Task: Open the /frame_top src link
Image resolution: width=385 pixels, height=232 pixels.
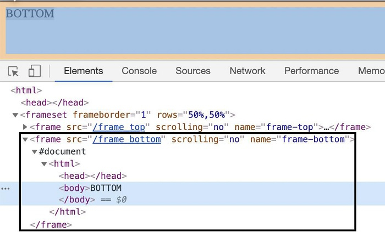Action: (122, 127)
